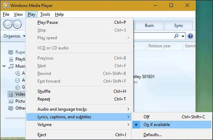Image resolution: width=213 pixels, height=140 pixels.
Task: Open the Tools menu
Action: pyautogui.click(x=45, y=15)
